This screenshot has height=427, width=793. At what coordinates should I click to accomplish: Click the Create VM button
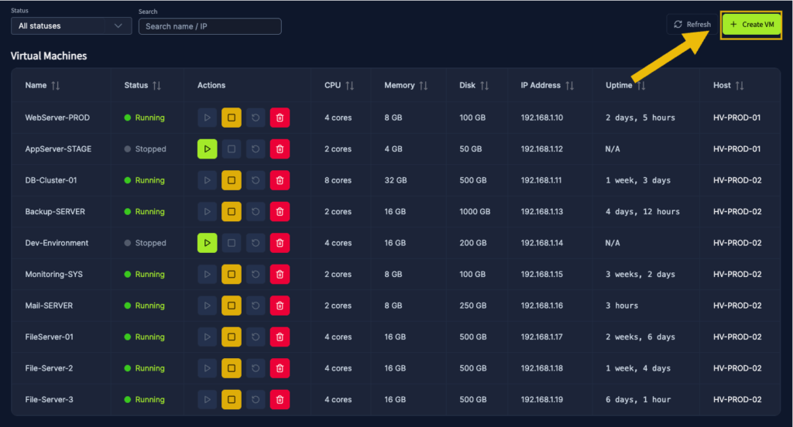click(x=751, y=25)
